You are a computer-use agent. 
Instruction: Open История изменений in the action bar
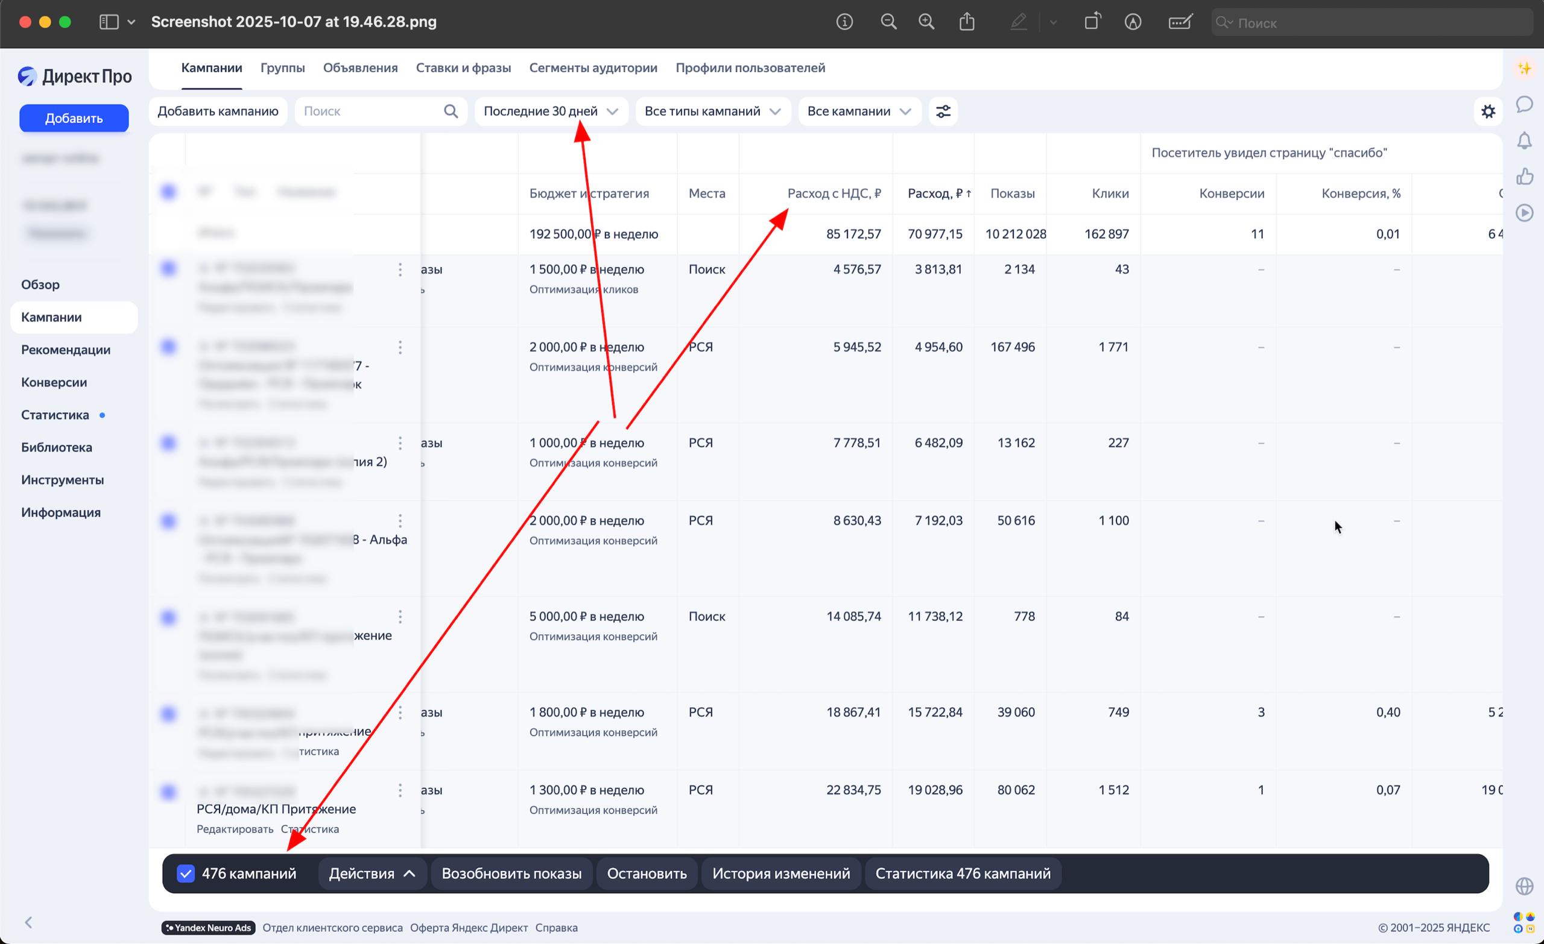click(781, 873)
